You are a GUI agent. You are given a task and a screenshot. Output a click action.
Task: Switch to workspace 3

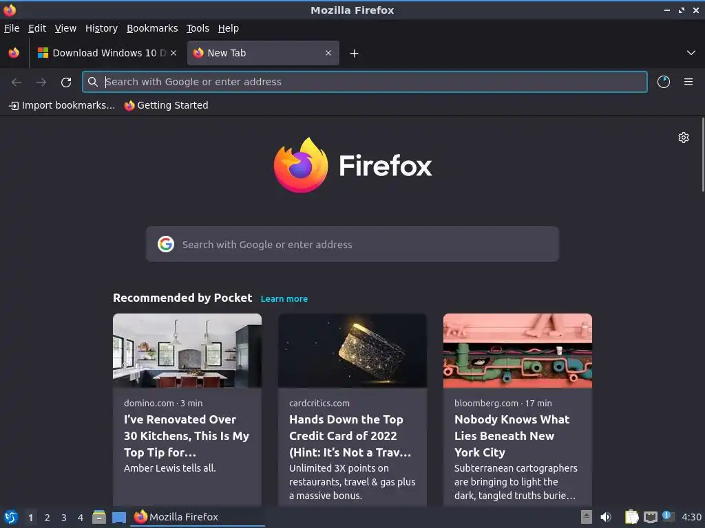pyautogui.click(x=64, y=518)
